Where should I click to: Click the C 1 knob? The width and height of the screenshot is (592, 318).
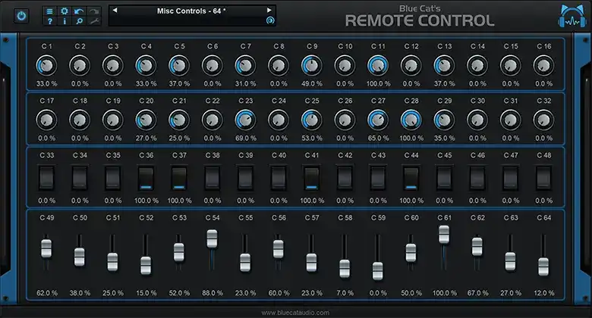tap(46, 66)
